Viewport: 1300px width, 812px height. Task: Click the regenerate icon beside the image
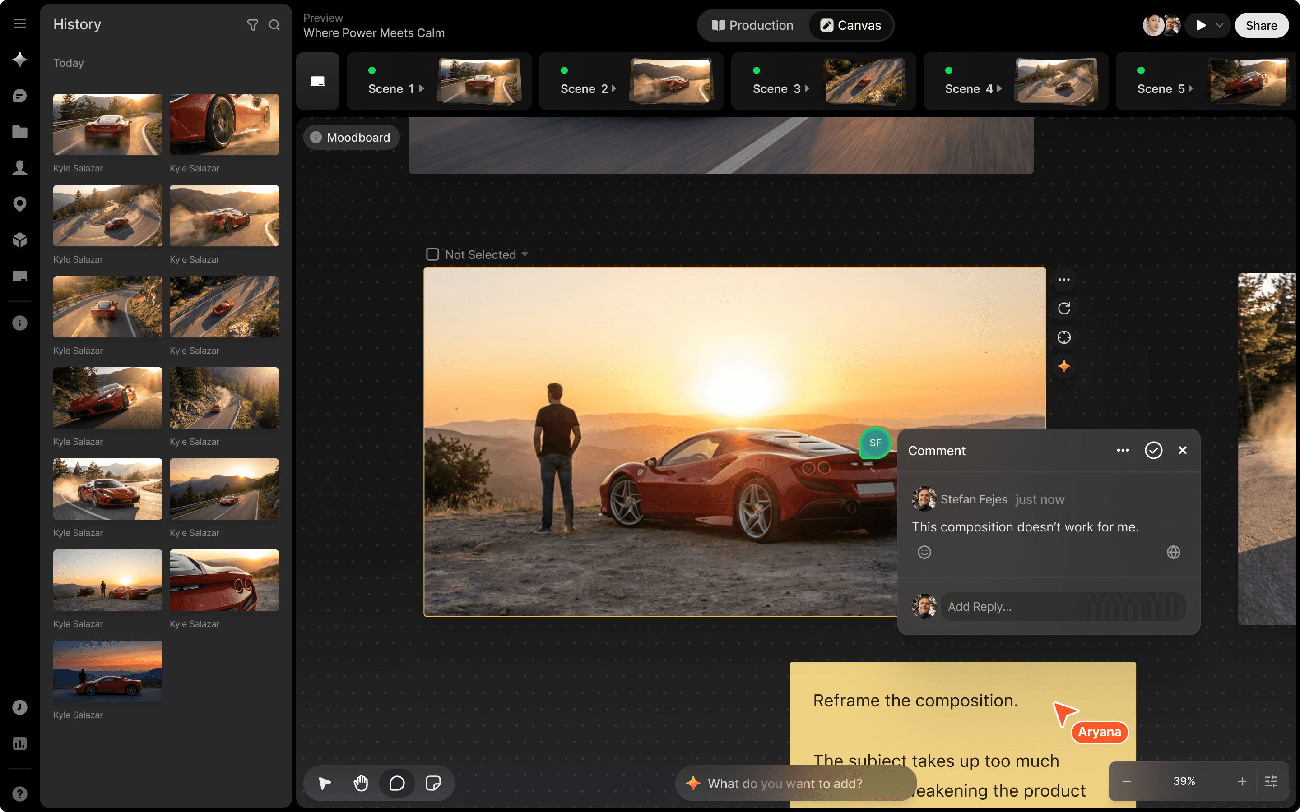pyautogui.click(x=1063, y=308)
